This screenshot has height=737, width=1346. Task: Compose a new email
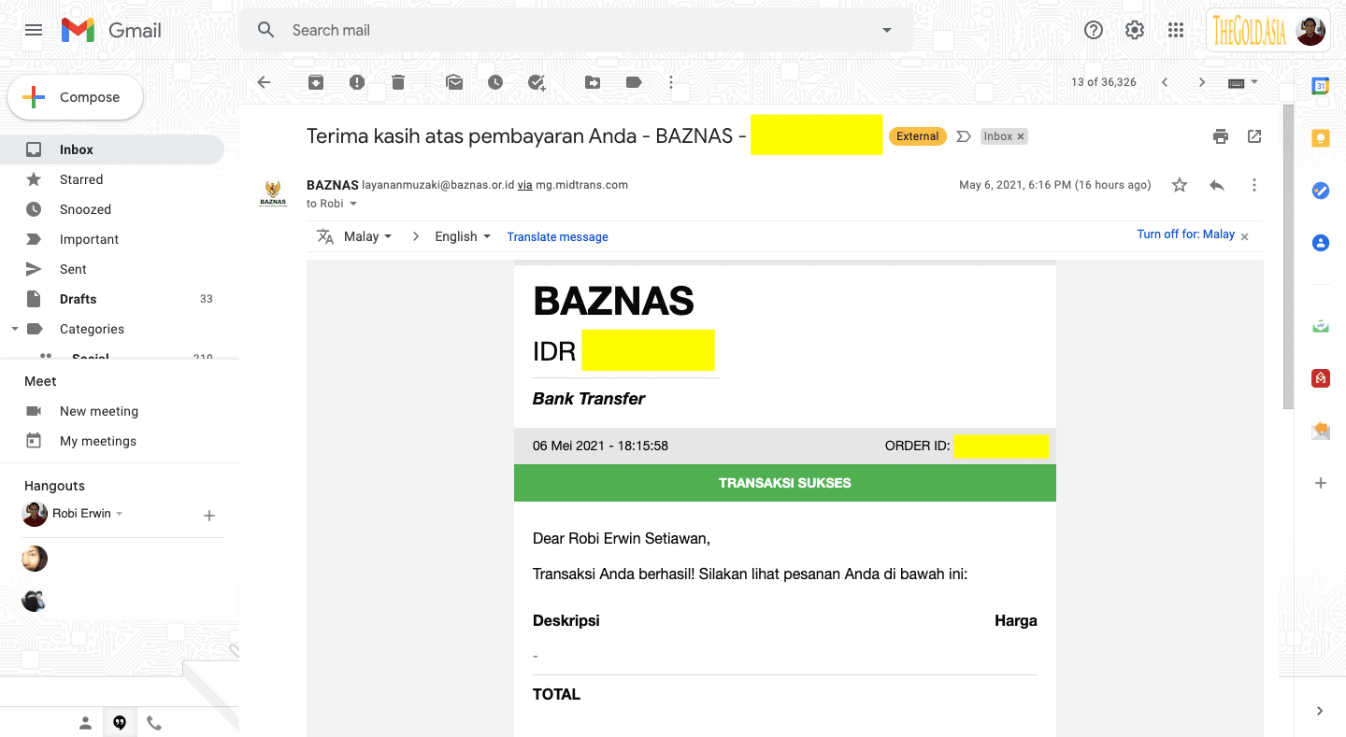(x=76, y=97)
